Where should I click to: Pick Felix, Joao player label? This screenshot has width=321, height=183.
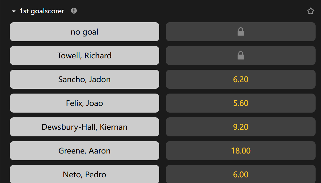click(x=84, y=103)
